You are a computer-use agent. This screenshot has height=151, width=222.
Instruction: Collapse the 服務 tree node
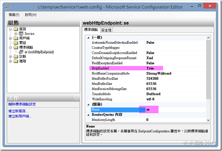point(10,29)
